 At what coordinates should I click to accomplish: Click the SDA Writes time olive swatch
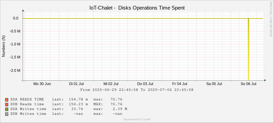coord(7,109)
